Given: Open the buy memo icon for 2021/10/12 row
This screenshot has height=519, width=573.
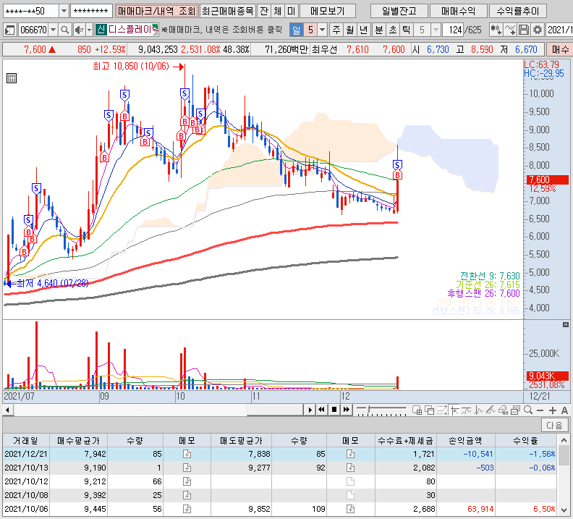Looking at the screenshot, I should click(x=187, y=481).
